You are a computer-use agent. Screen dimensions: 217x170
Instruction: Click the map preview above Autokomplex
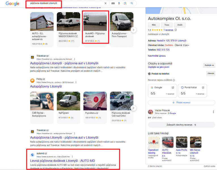coord(181,10)
